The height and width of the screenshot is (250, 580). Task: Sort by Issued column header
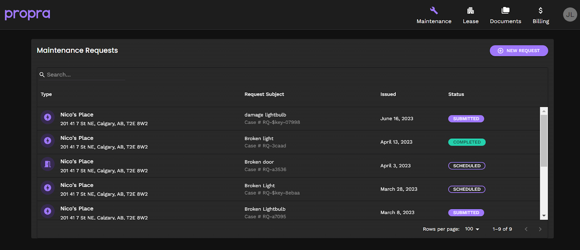point(388,94)
